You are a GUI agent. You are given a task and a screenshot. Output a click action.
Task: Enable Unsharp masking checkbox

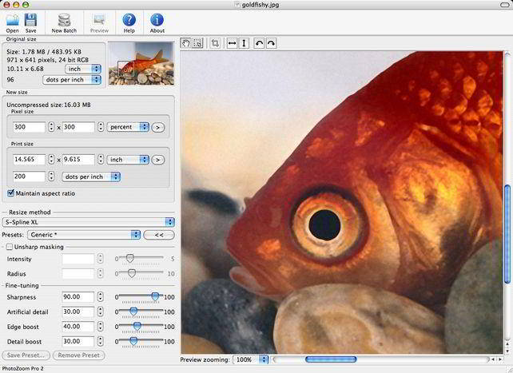click(9, 247)
